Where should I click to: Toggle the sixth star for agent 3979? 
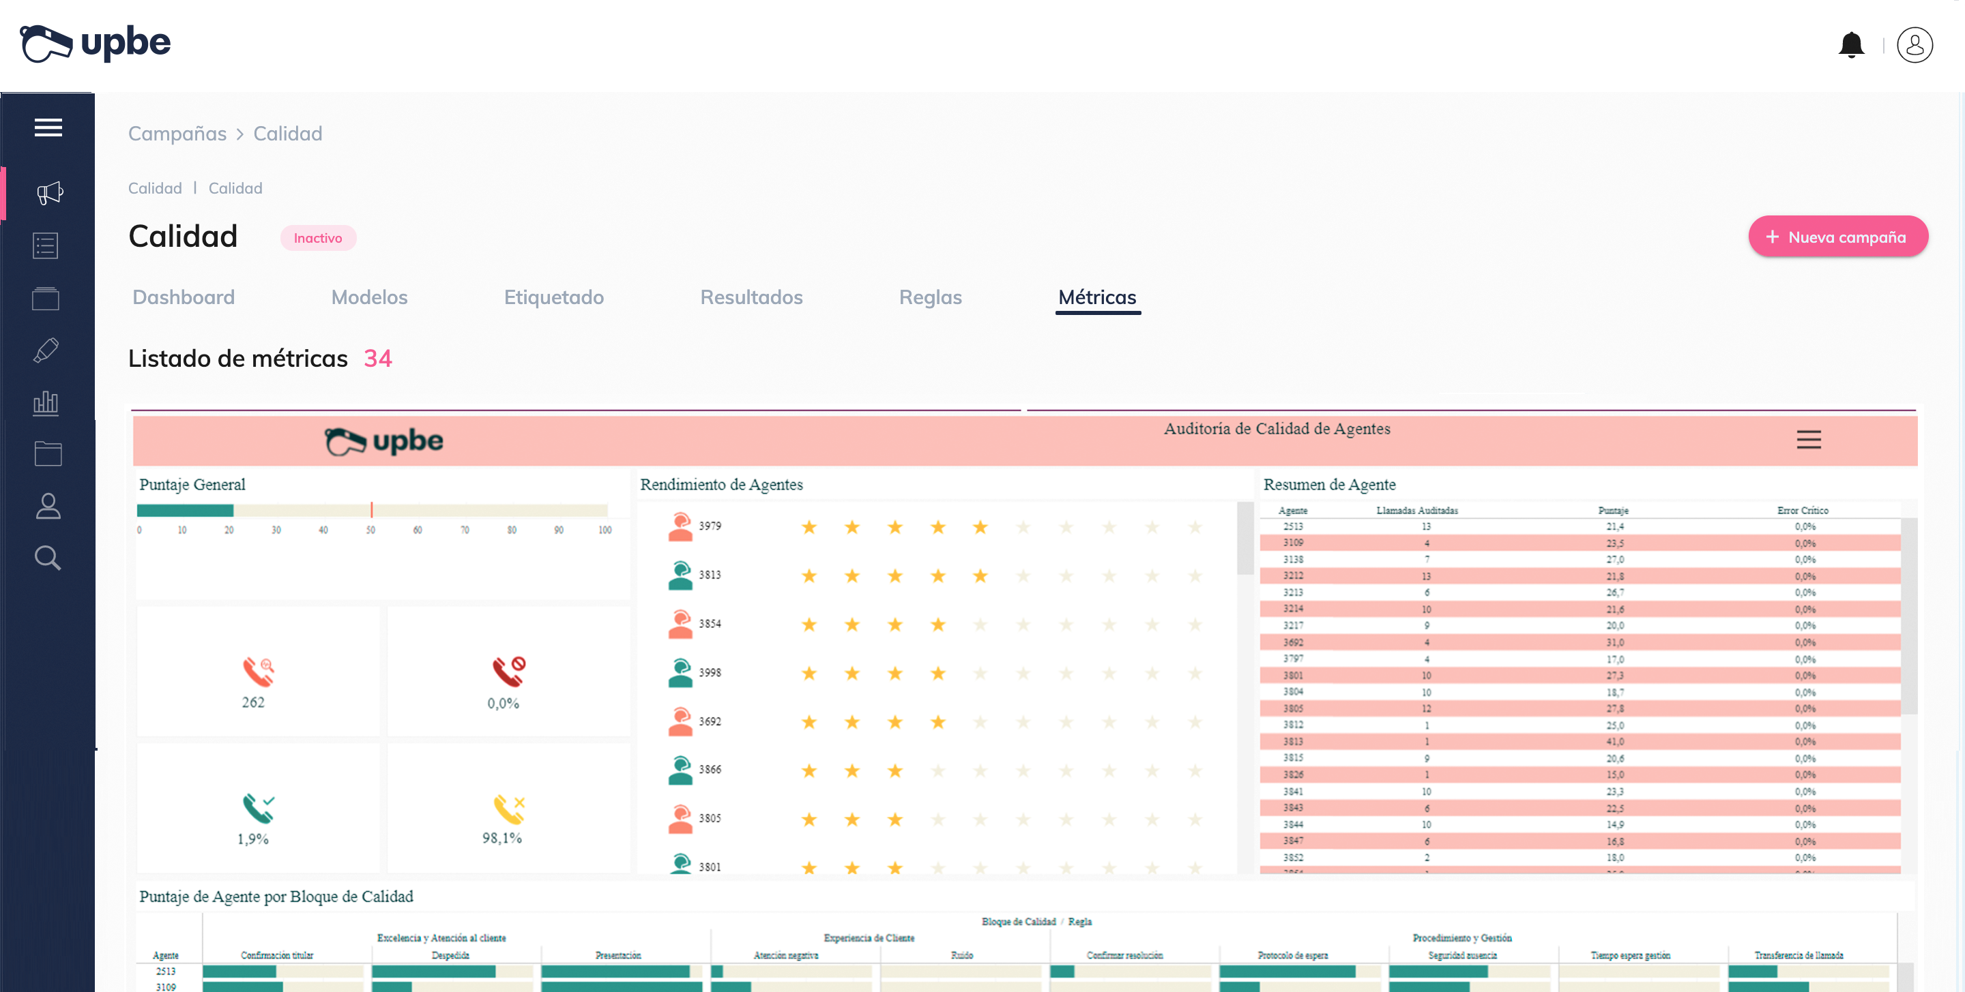(1023, 527)
